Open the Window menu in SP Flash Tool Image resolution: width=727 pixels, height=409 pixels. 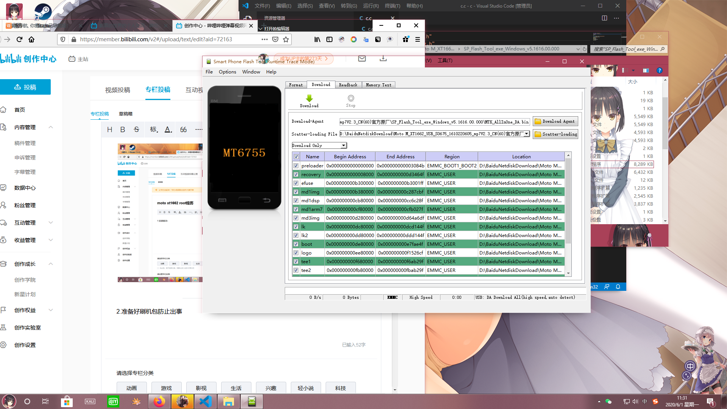[x=251, y=72]
